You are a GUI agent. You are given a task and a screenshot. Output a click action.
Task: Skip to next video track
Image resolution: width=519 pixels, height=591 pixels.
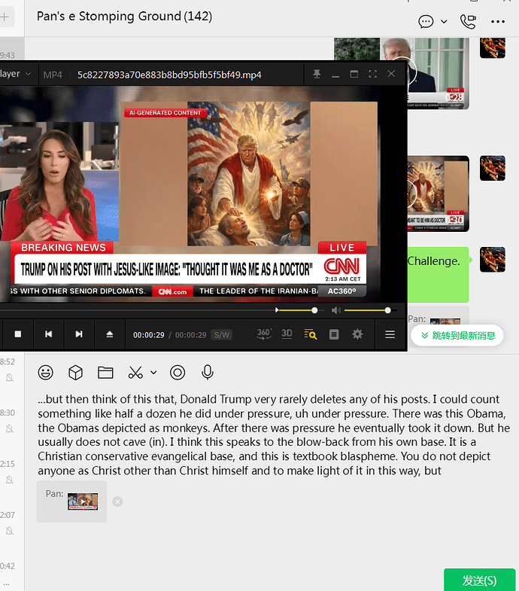79,334
